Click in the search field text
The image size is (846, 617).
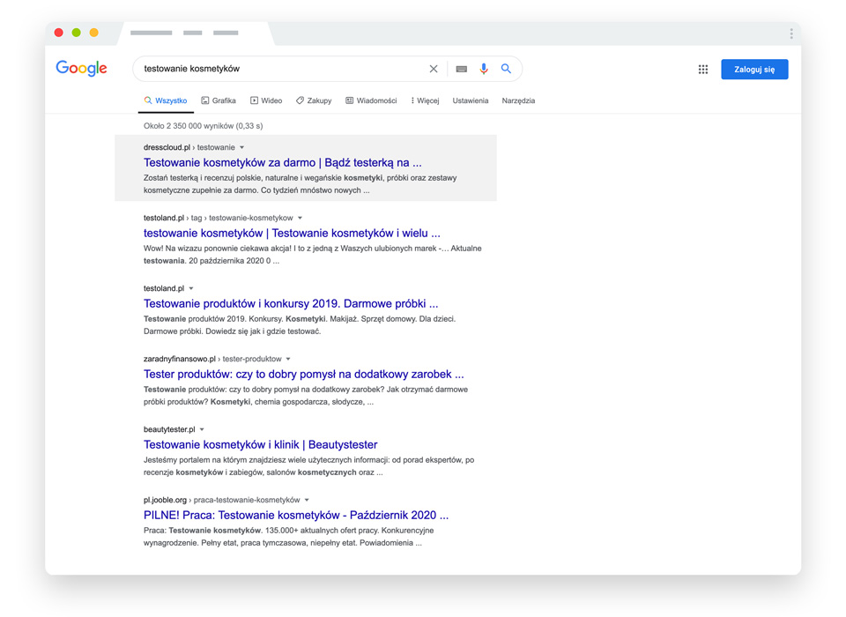click(x=191, y=69)
